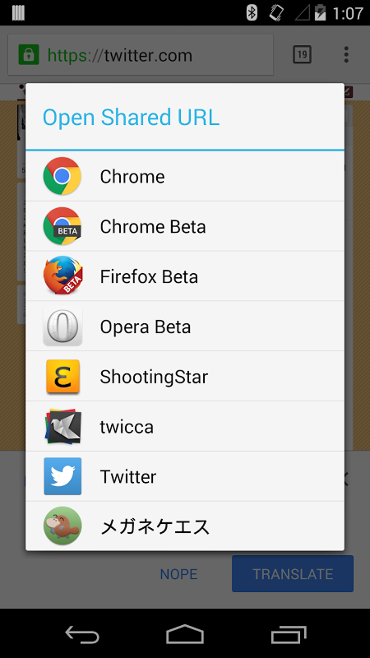Tap the blue Twitter bird icon

[x=63, y=476]
